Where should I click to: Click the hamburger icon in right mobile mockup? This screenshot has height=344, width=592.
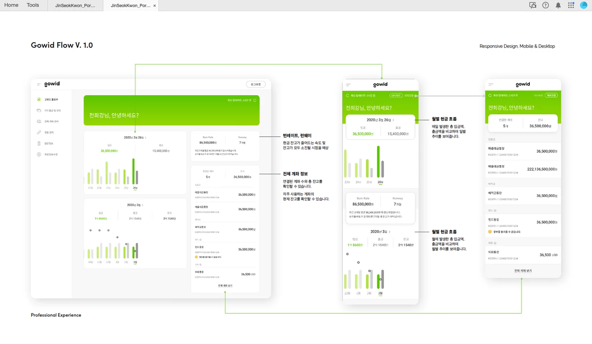[x=491, y=84]
